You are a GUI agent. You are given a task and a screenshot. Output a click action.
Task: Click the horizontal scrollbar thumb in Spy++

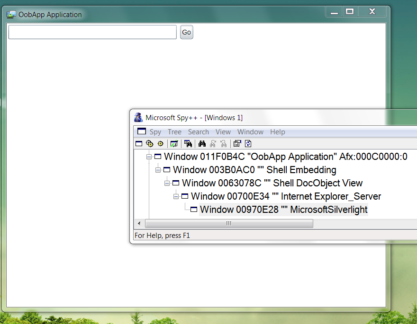[x=229, y=223]
